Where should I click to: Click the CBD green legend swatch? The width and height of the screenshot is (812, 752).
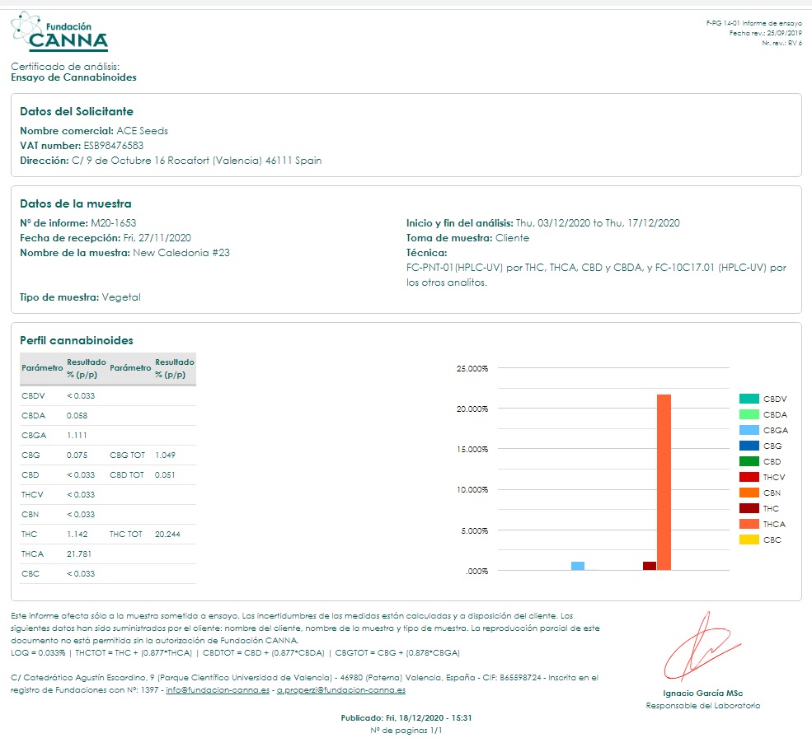(x=749, y=461)
